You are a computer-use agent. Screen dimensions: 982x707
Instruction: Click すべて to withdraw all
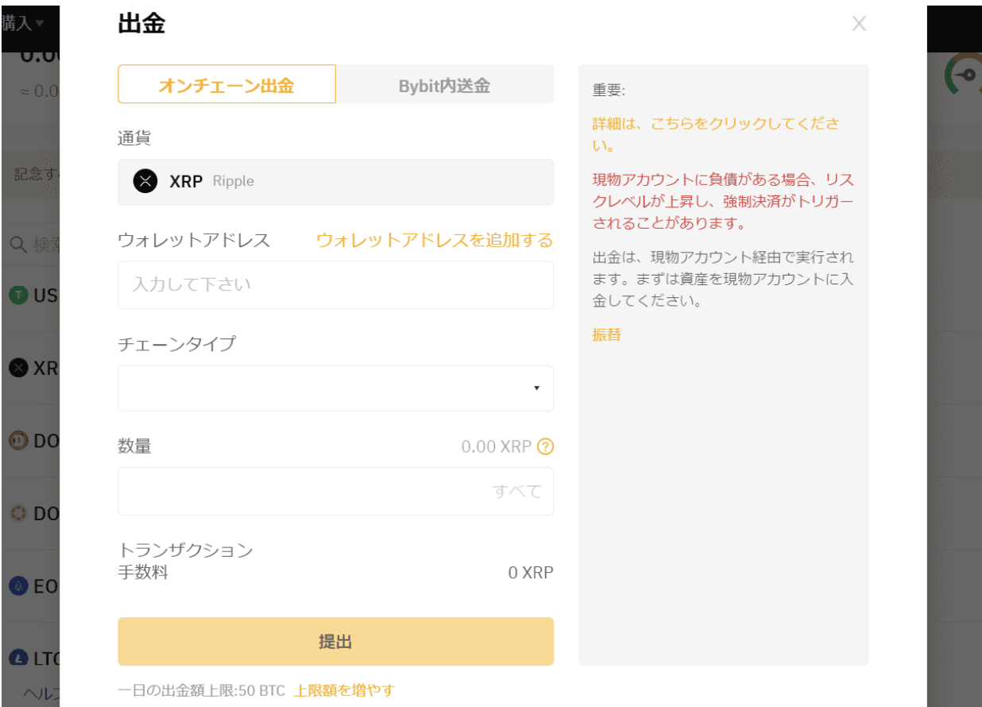517,491
